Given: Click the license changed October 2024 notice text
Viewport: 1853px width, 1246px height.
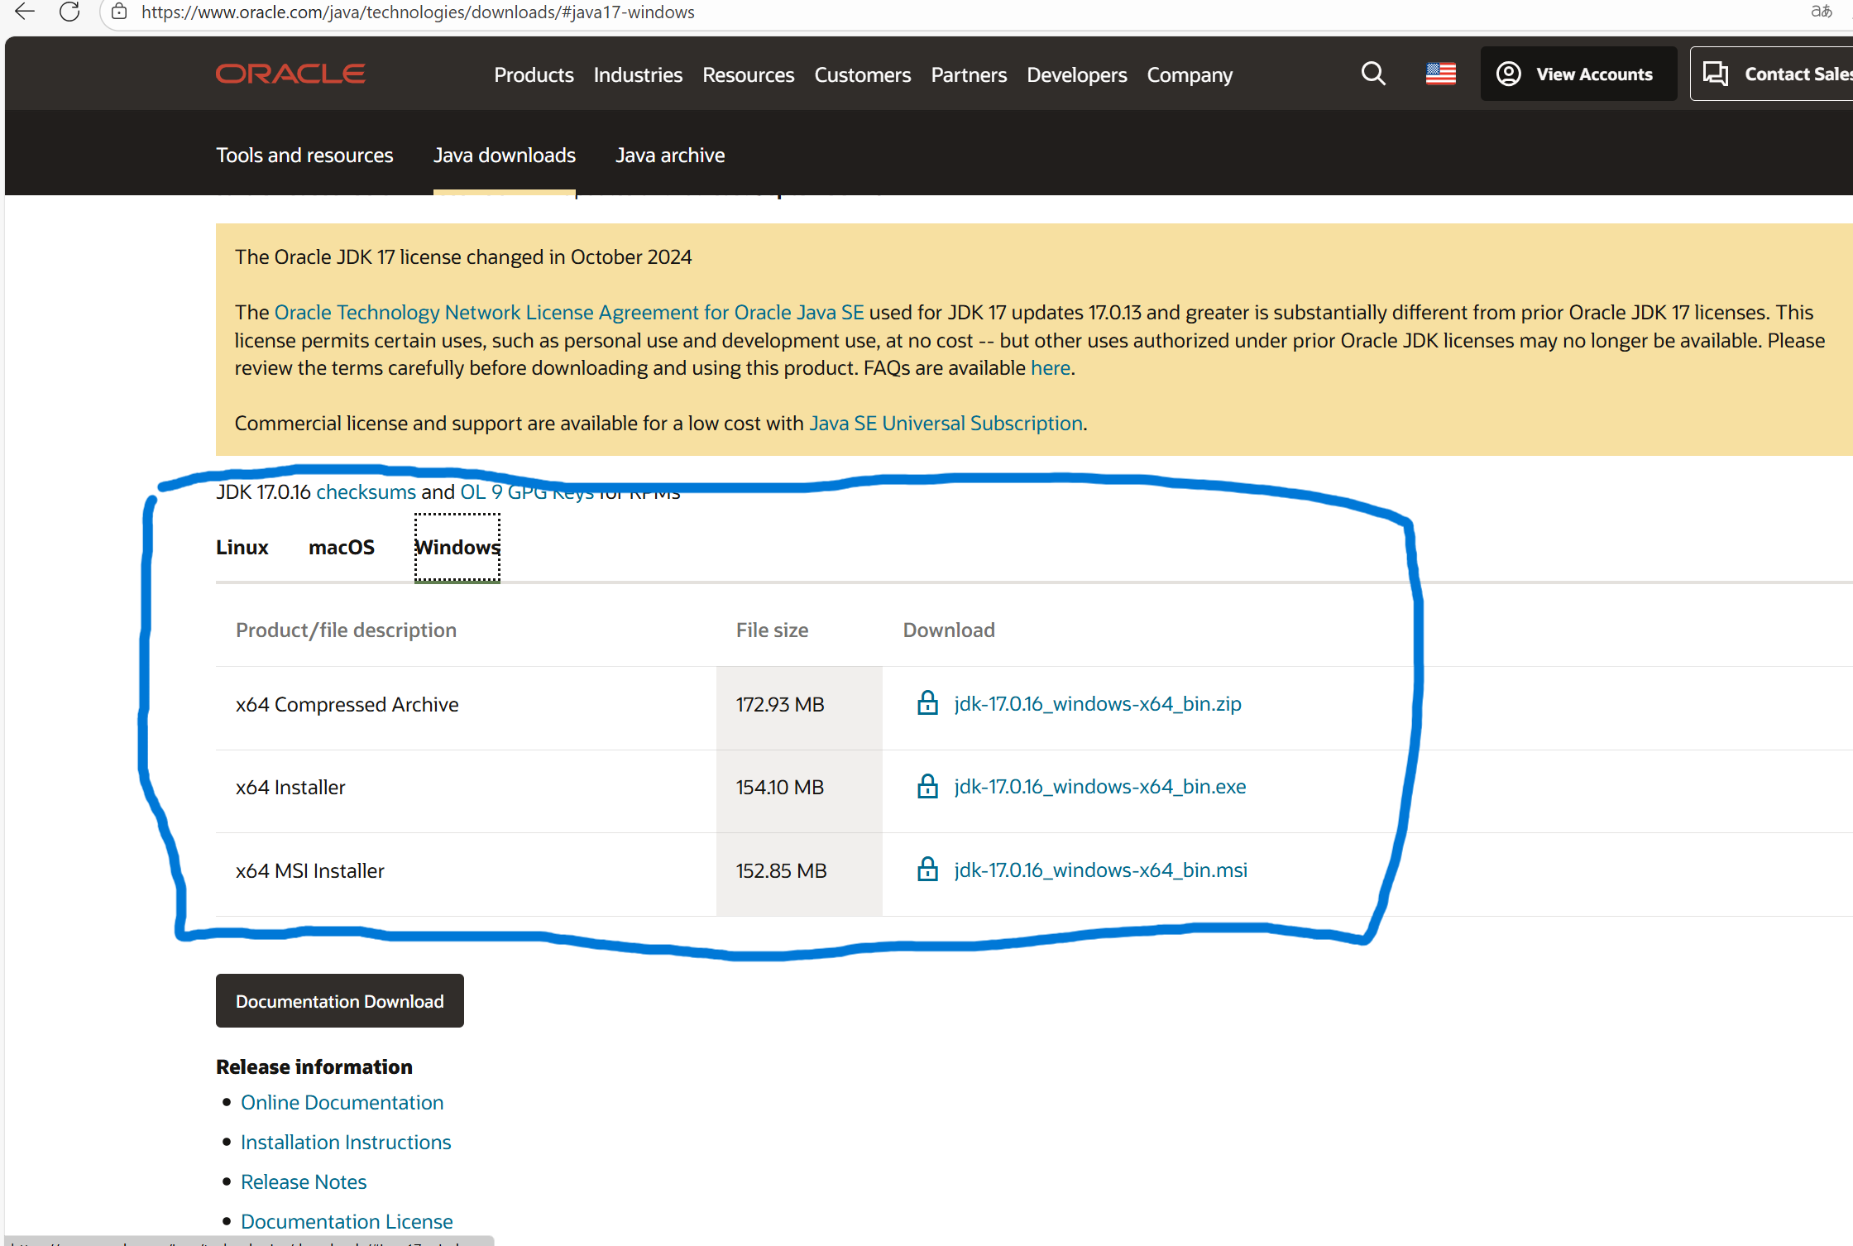Looking at the screenshot, I should (463, 256).
